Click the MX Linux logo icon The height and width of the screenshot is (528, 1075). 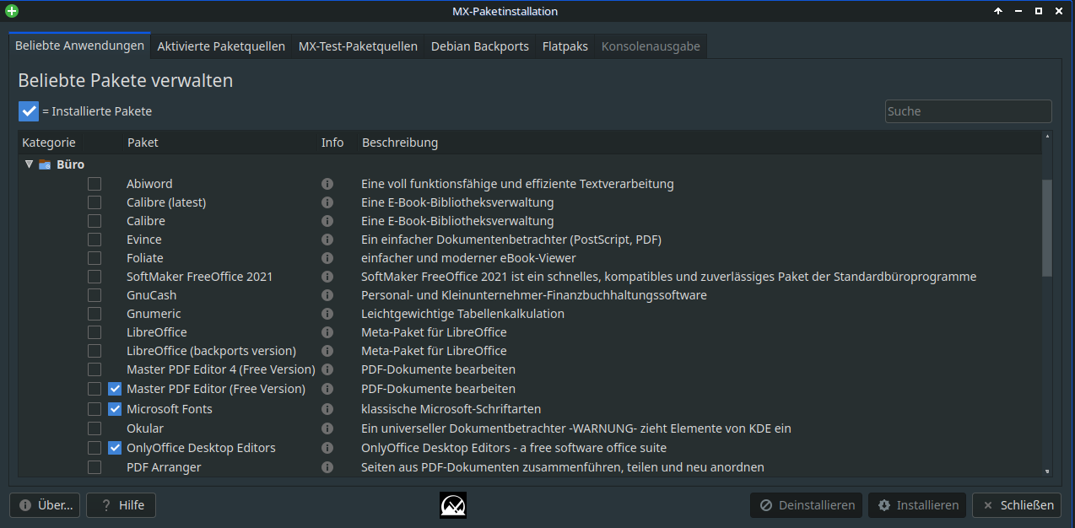[453, 505]
